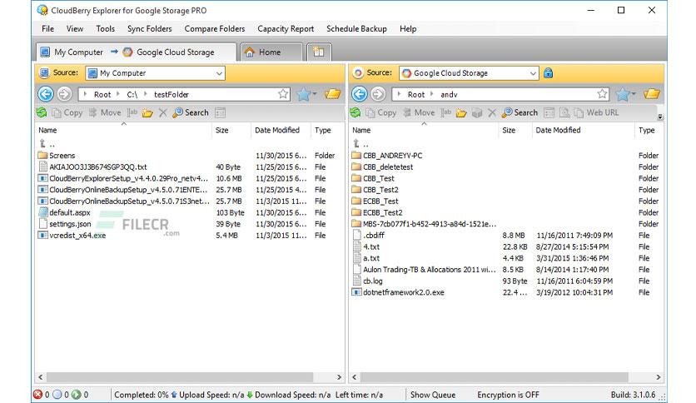
Task: Copy selection from the My Computer pane
Action: (67, 112)
